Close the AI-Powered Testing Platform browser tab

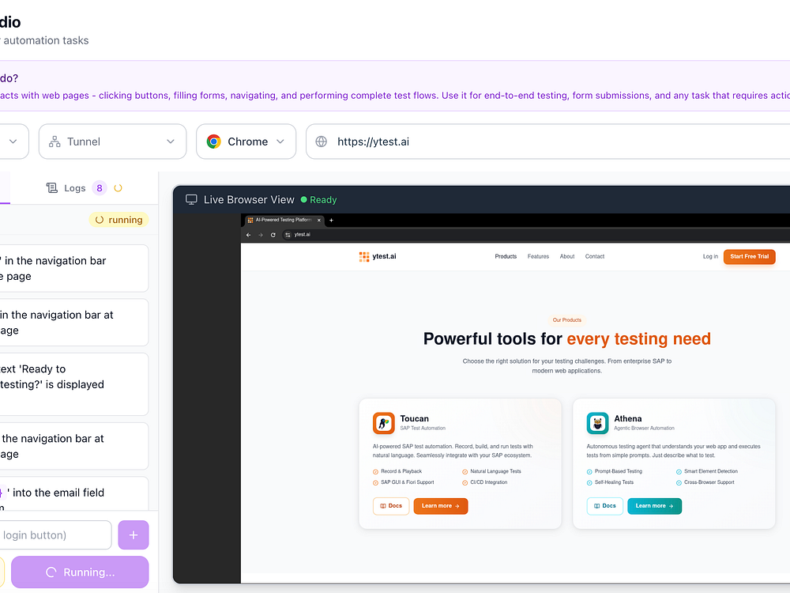click(x=319, y=220)
